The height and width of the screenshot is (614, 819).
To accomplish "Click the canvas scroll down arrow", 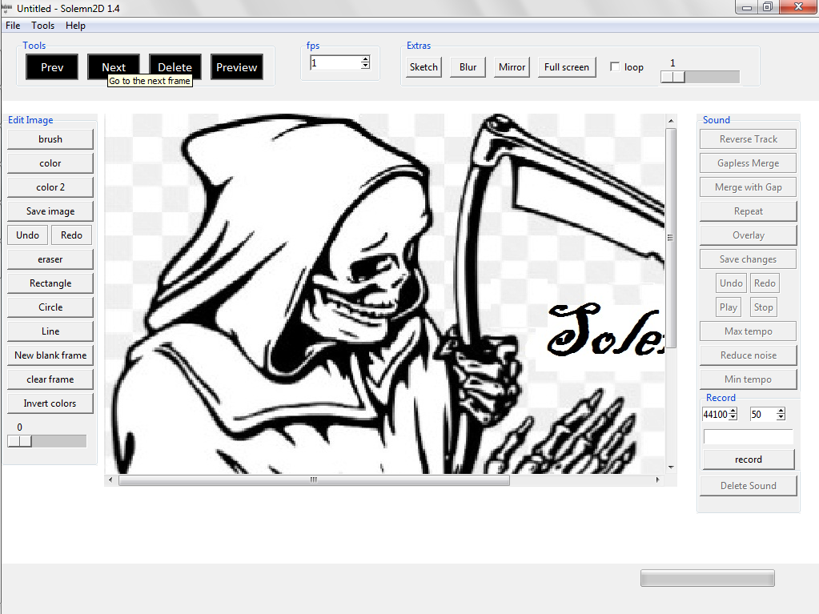I will click(671, 468).
